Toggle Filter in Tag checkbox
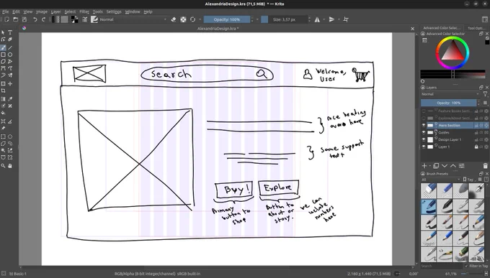Screen dimensions: 490x278 [466, 266]
